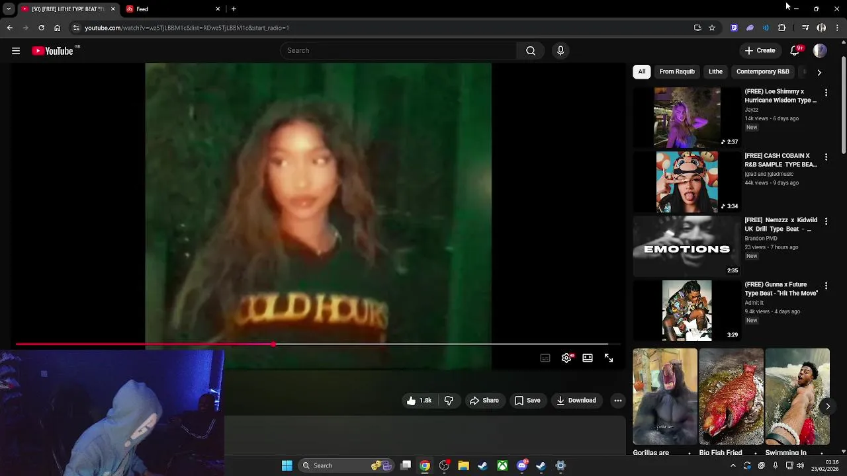Open Chrome home page button

tap(58, 28)
